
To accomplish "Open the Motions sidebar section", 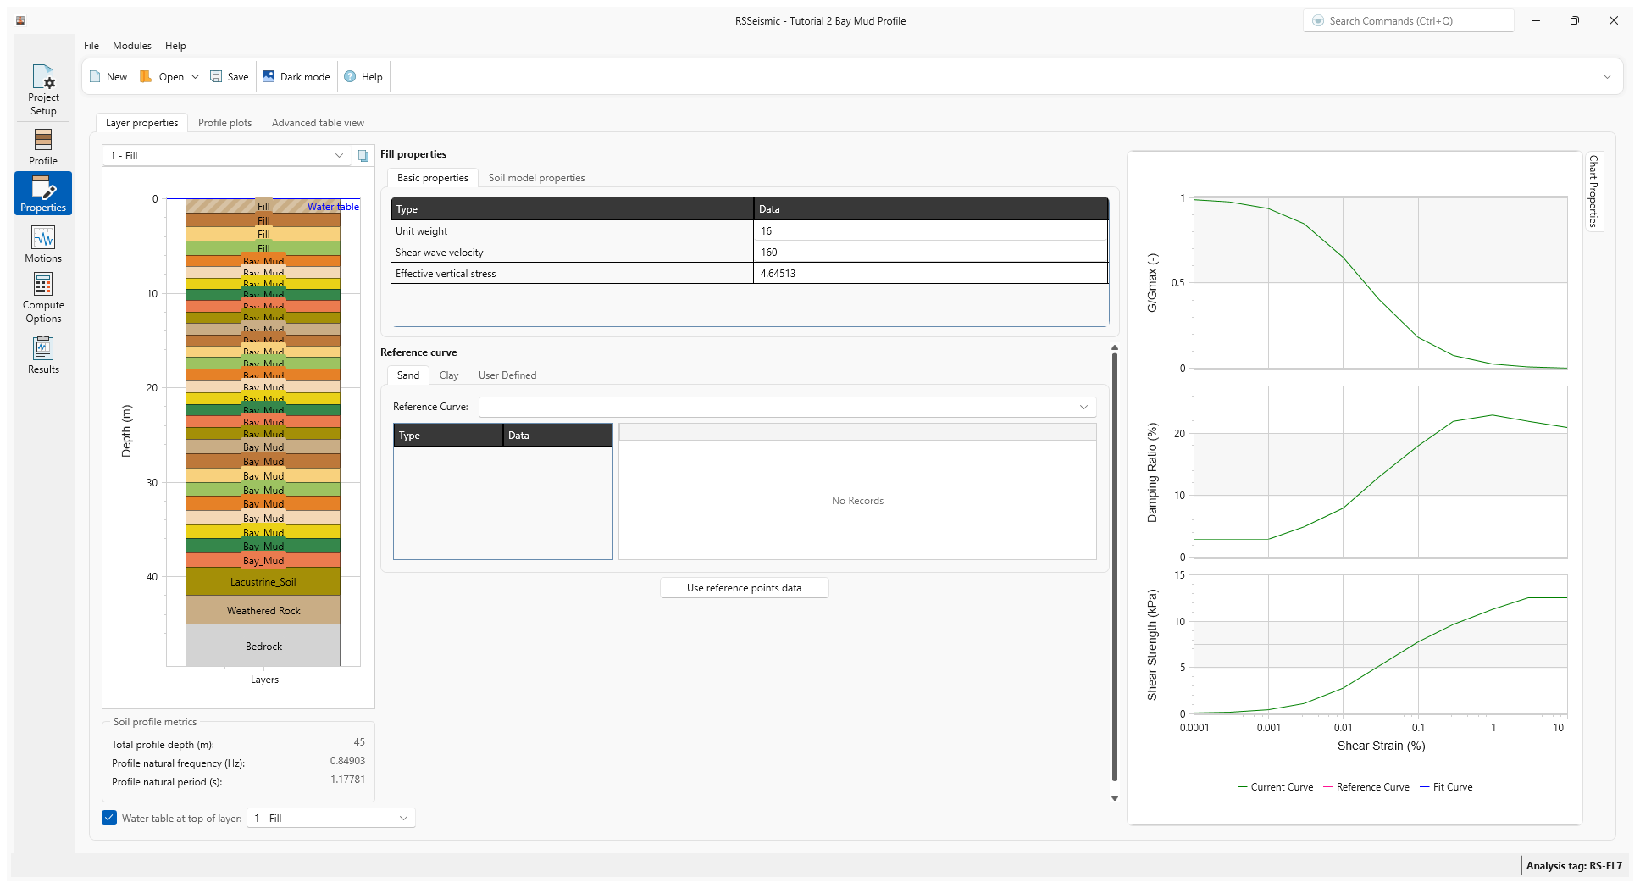I will [x=43, y=244].
